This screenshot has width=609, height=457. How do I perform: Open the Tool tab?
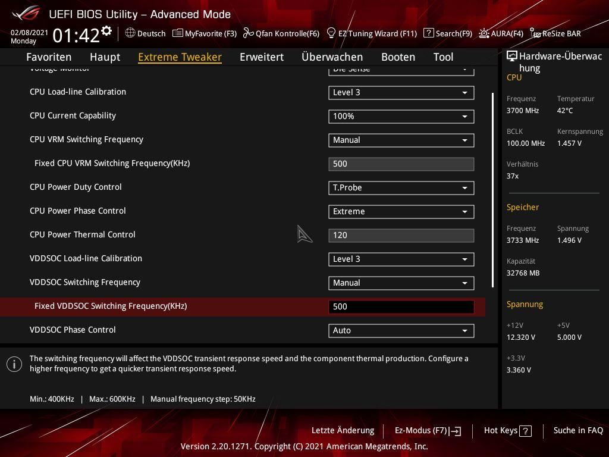coord(443,57)
